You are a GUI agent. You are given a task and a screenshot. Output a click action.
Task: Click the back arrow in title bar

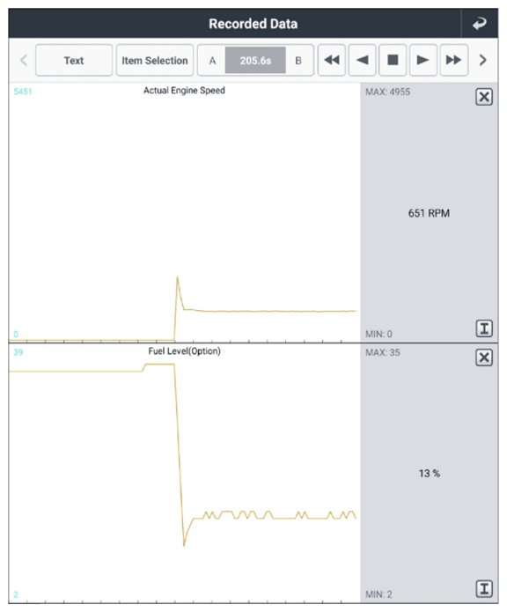coord(480,24)
